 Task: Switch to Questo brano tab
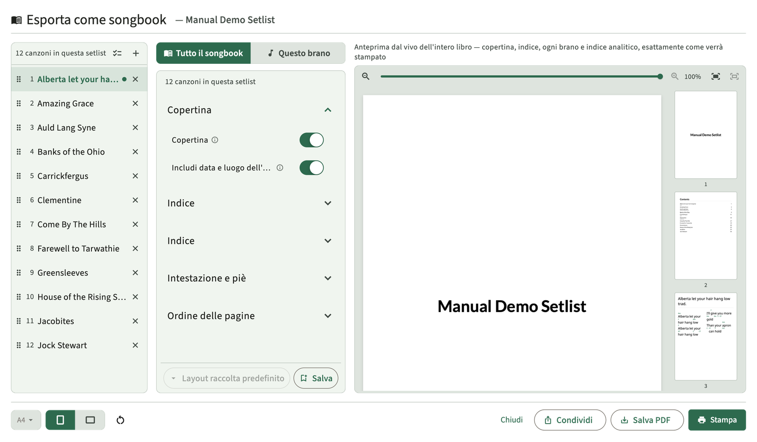pyautogui.click(x=298, y=53)
